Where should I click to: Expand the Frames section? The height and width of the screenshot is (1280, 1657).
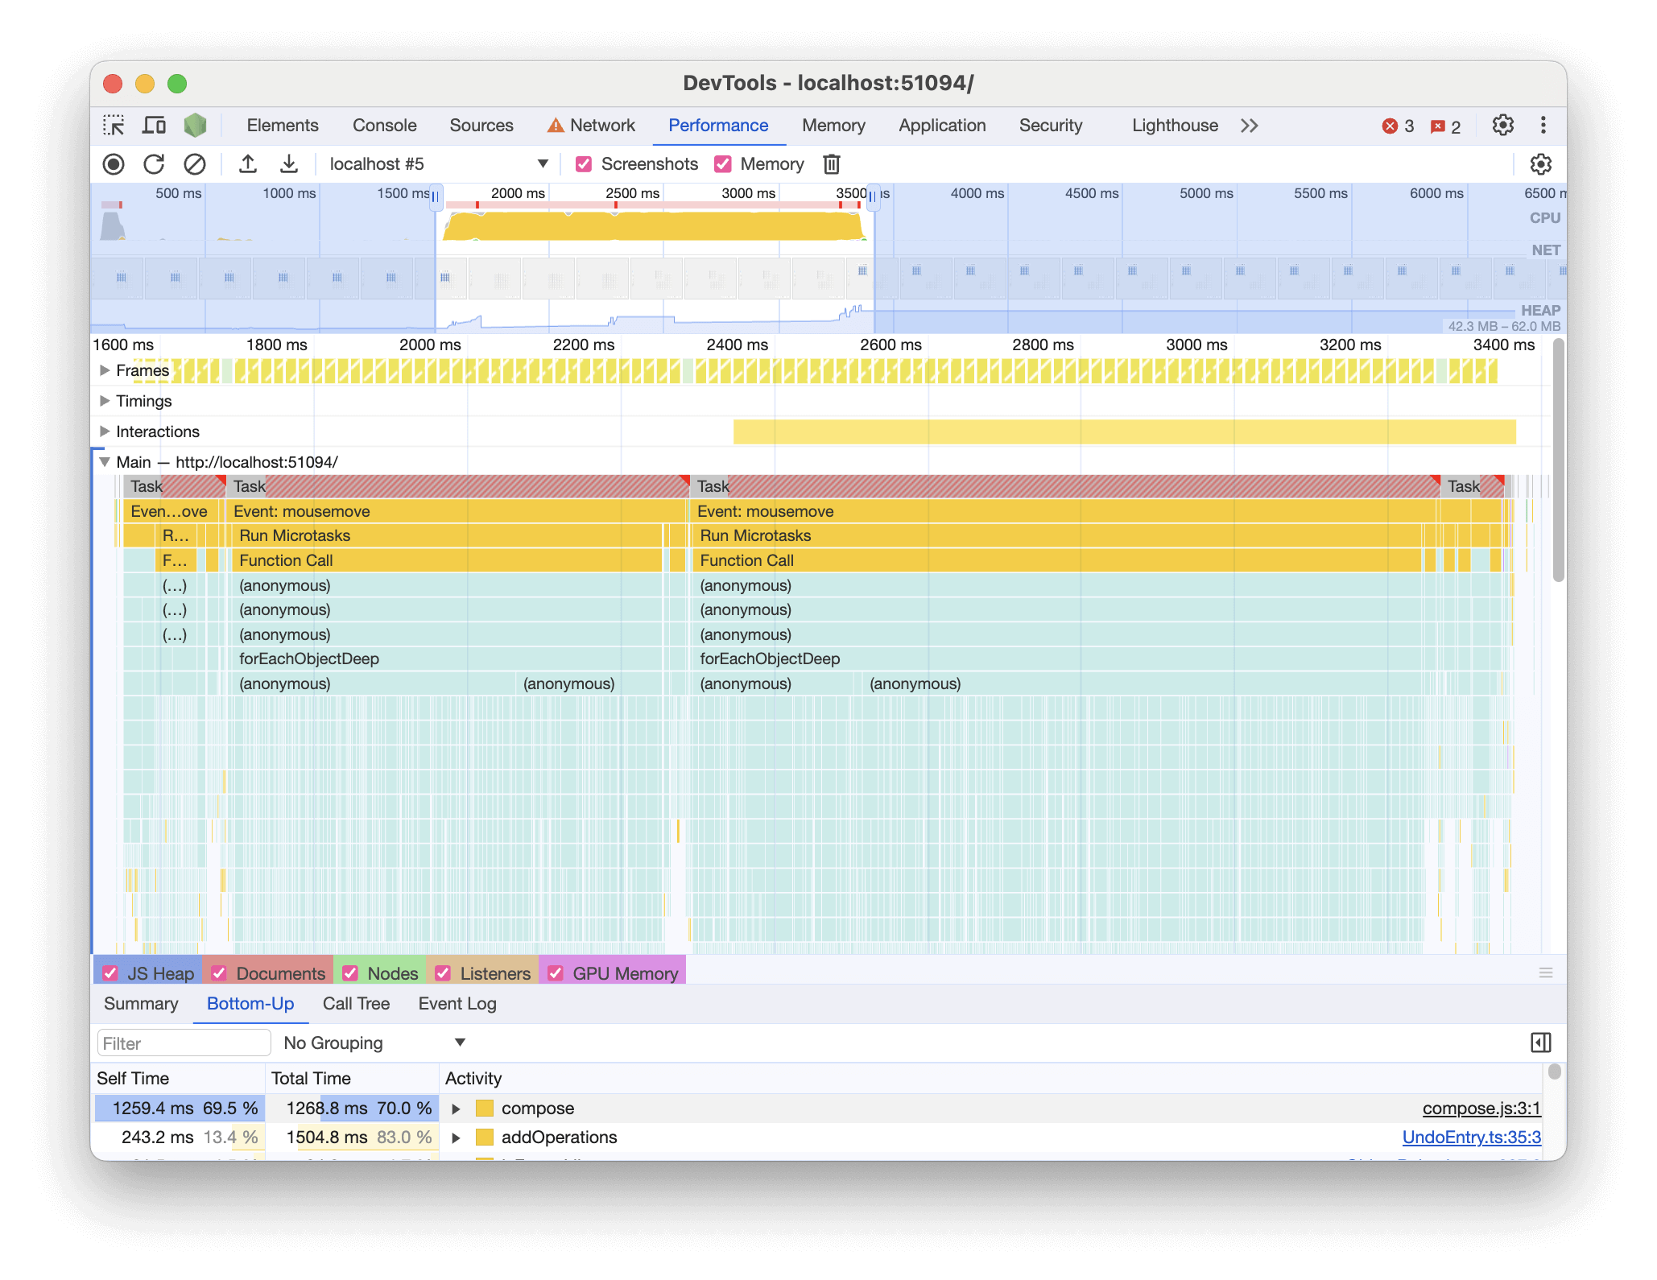tap(108, 369)
